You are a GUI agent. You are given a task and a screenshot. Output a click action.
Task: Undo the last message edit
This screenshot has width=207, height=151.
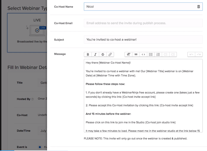[191, 54]
